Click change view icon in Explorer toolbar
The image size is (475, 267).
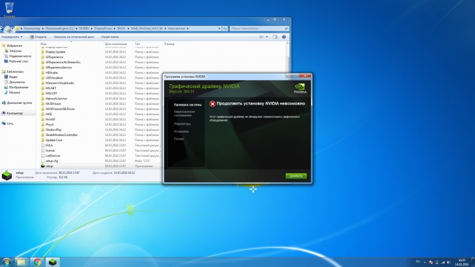coord(262,37)
